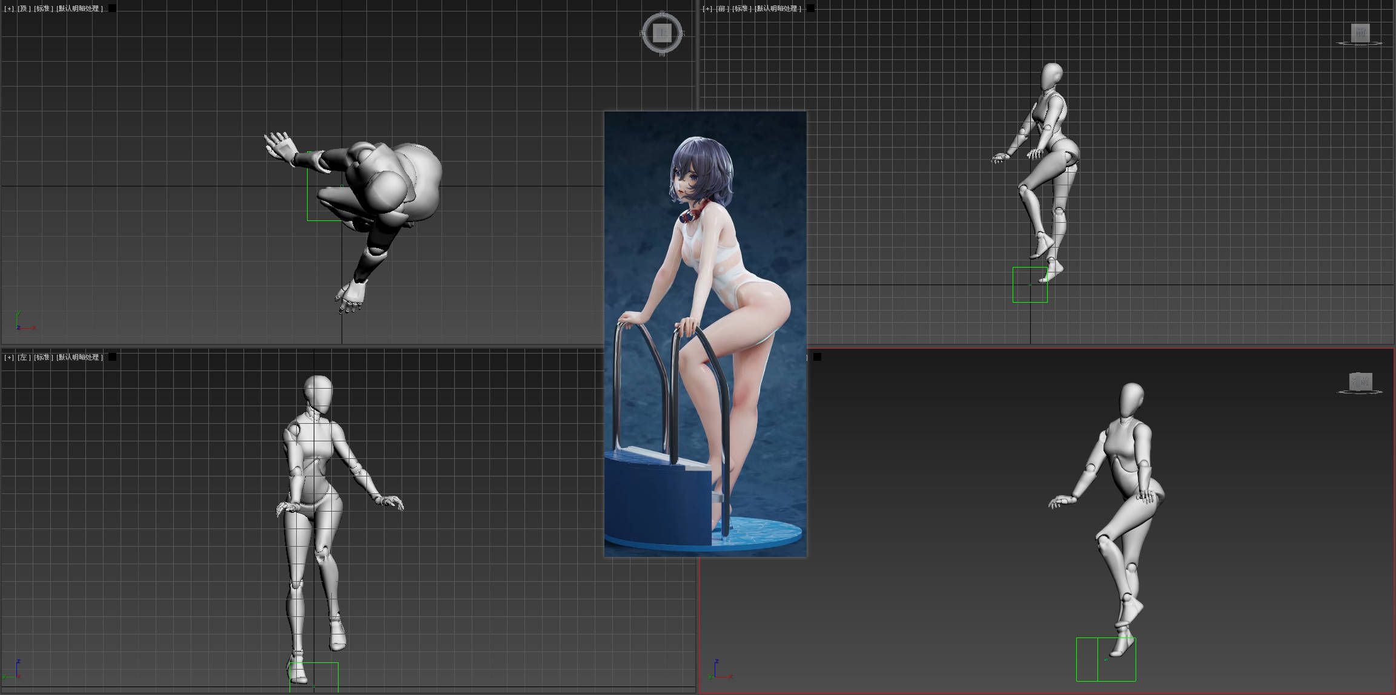Open the 前 view label menu
The height and width of the screenshot is (695, 1396).
(723, 8)
